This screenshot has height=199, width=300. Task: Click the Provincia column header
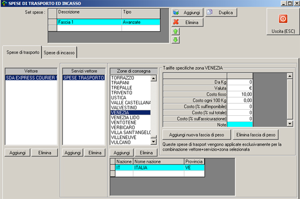[x=194, y=161]
